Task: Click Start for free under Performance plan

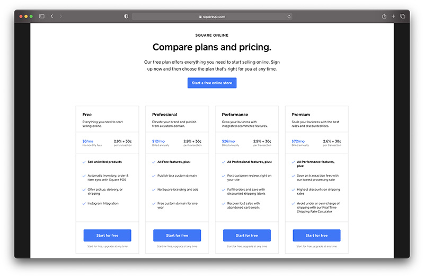Action: click(247, 235)
